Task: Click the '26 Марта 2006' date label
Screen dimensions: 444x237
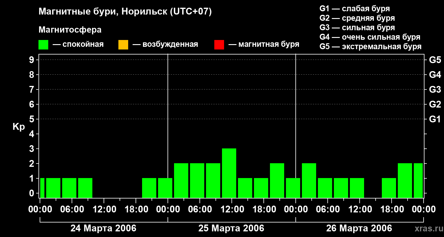Action: tap(359, 228)
